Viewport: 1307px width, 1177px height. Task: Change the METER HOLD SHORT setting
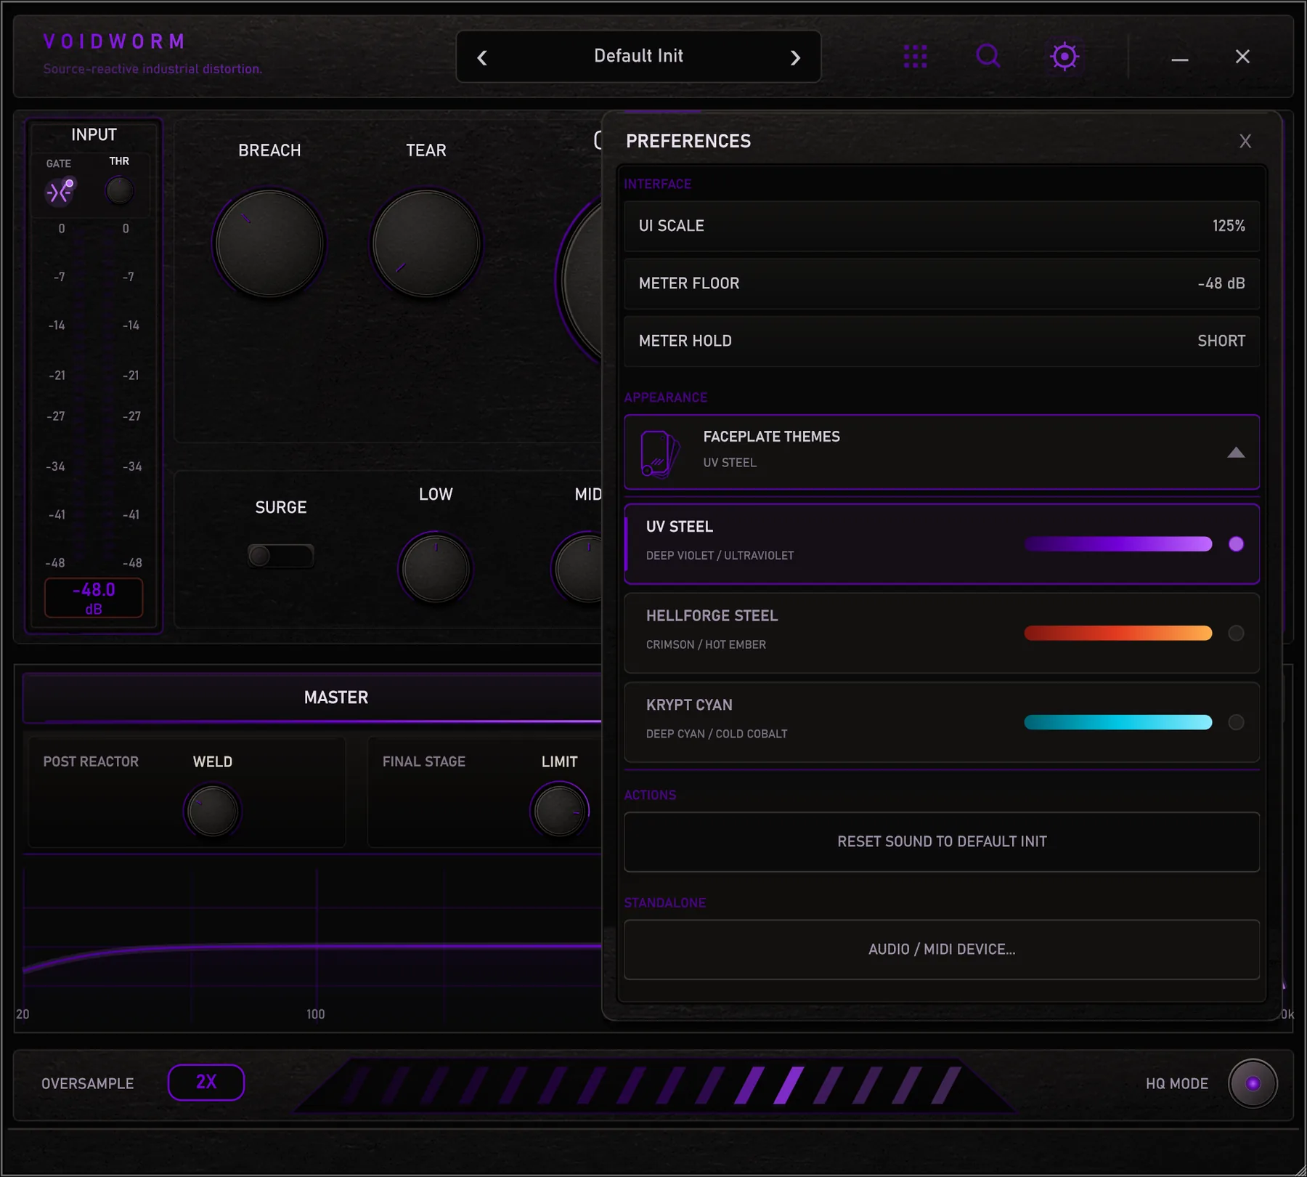point(942,341)
